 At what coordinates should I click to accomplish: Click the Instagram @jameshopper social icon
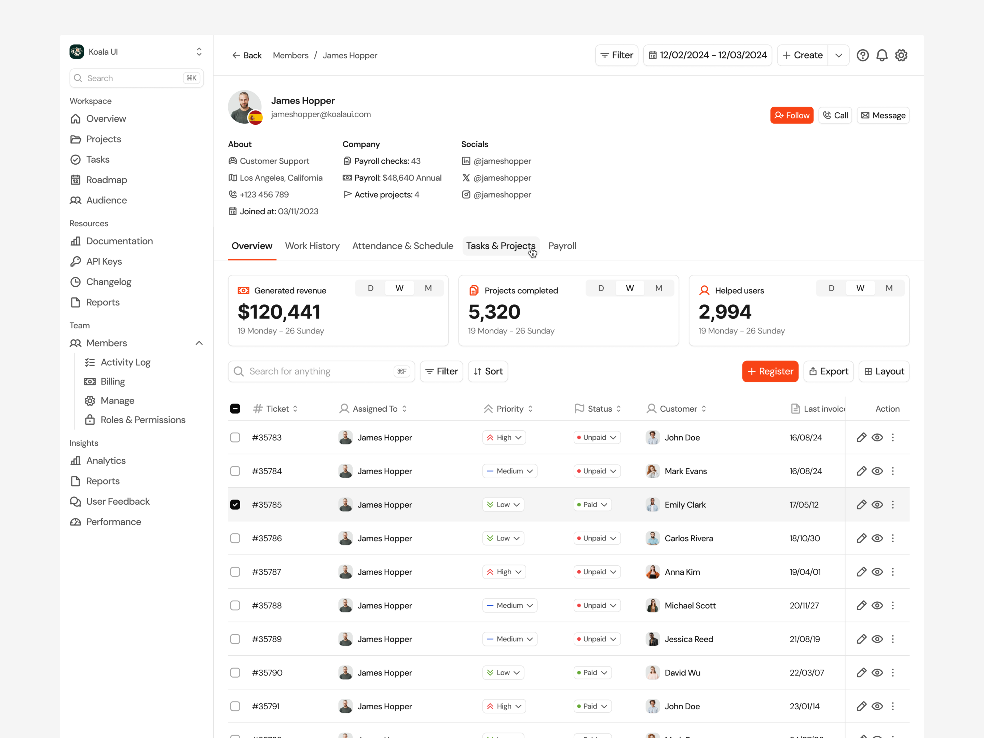click(466, 194)
